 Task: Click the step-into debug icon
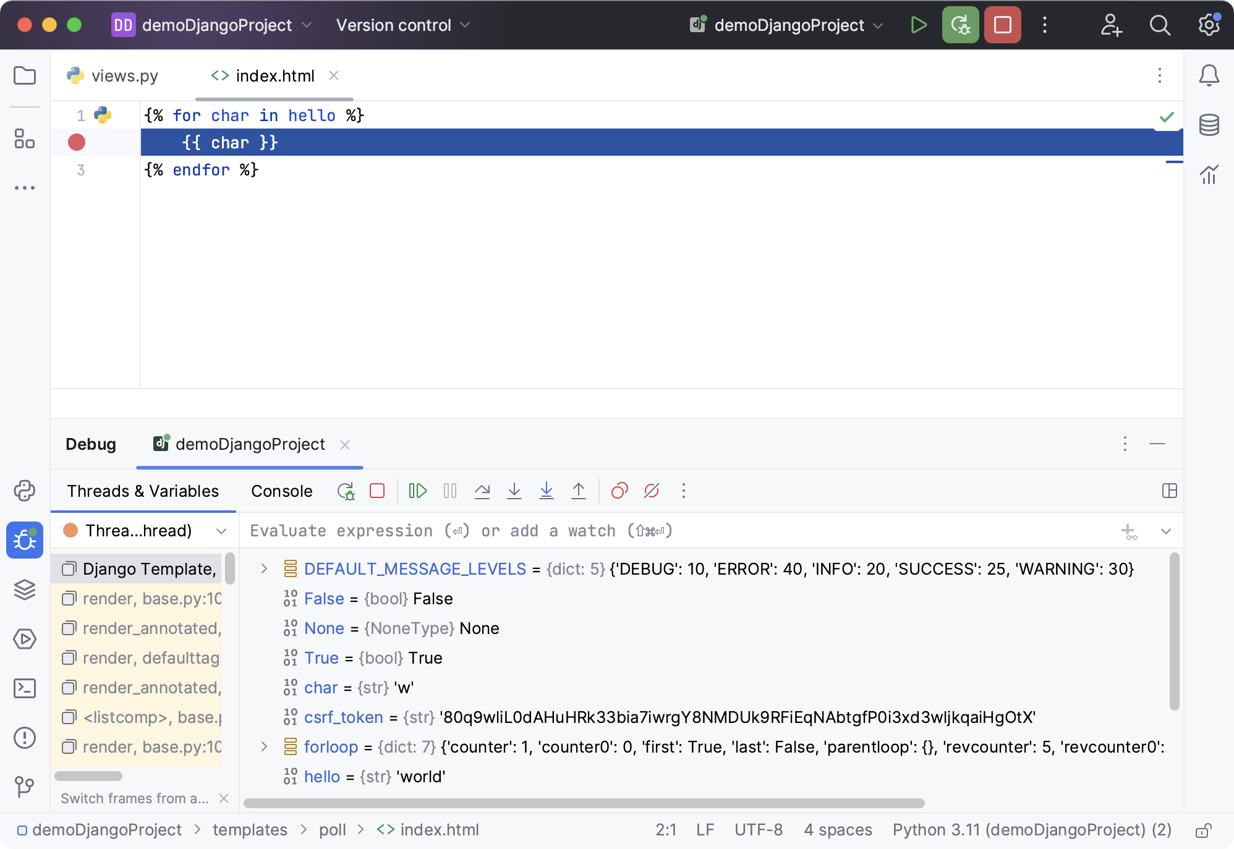pos(514,490)
